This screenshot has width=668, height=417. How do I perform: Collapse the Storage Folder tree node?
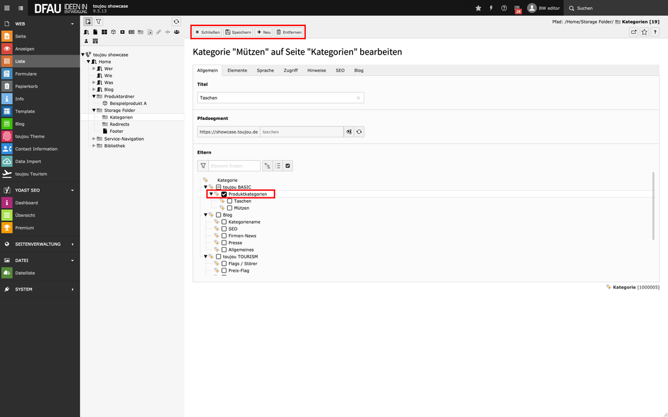tap(94, 111)
